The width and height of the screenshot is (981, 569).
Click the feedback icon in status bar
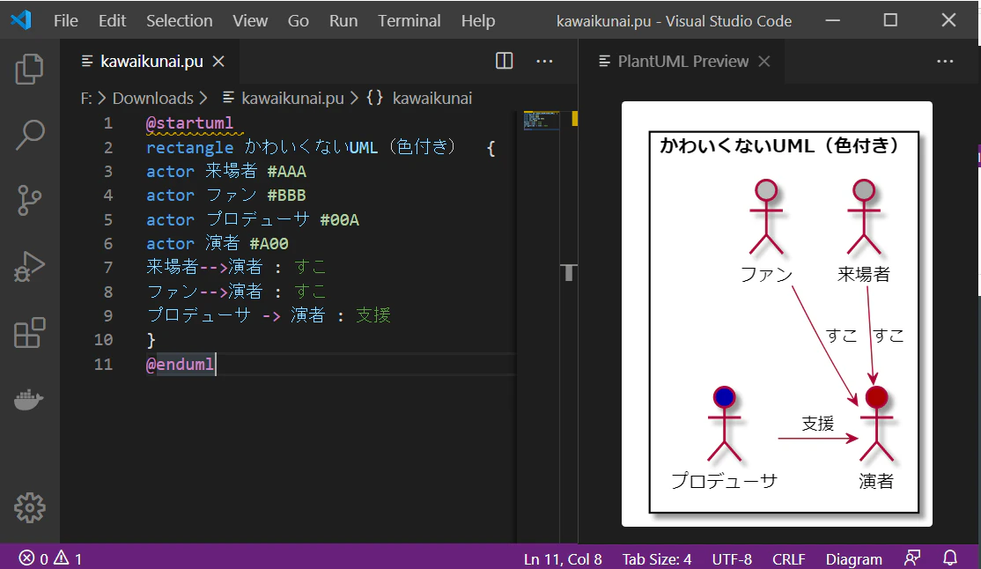(912, 558)
